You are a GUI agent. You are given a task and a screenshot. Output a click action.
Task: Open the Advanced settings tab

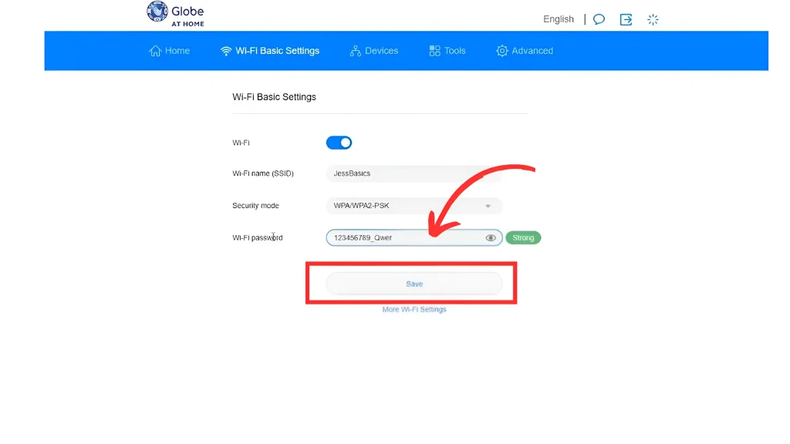pyautogui.click(x=525, y=51)
